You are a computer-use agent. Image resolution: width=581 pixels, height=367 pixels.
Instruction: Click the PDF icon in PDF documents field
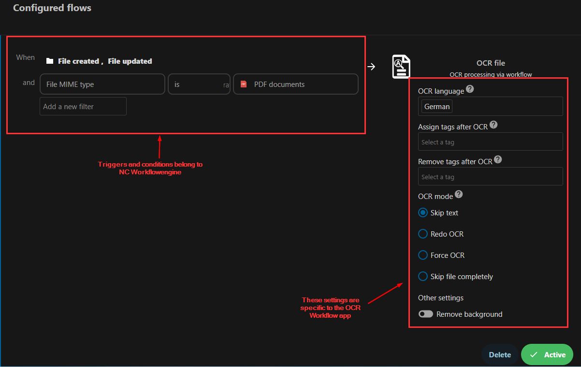[x=244, y=84]
